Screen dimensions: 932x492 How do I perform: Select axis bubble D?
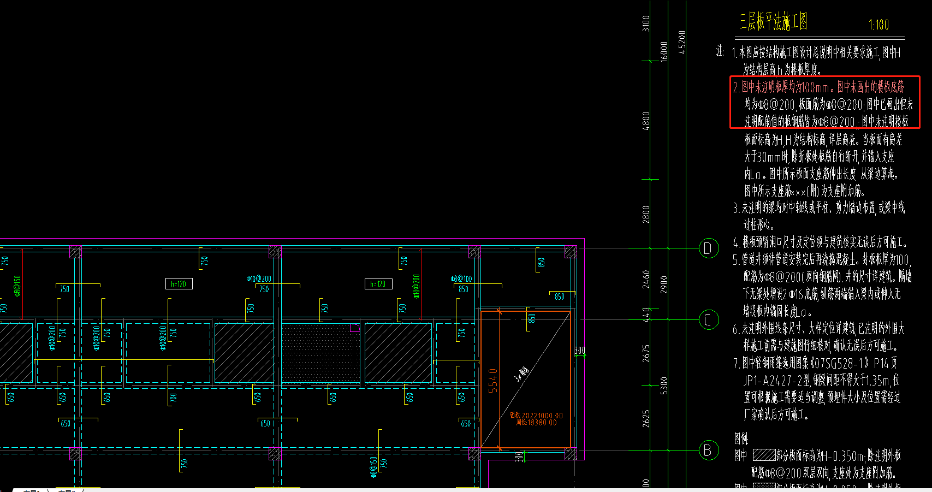[708, 248]
